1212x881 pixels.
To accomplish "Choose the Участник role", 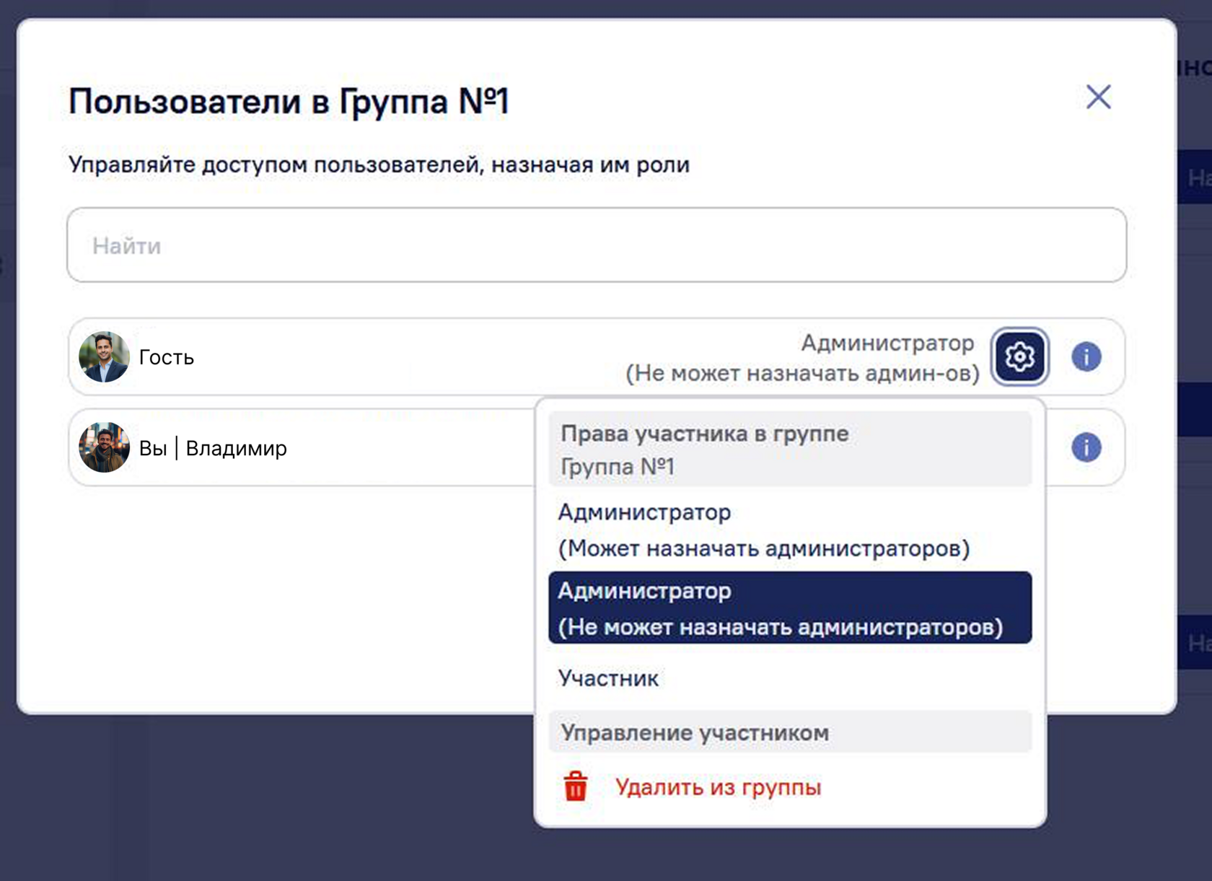I will click(x=608, y=678).
